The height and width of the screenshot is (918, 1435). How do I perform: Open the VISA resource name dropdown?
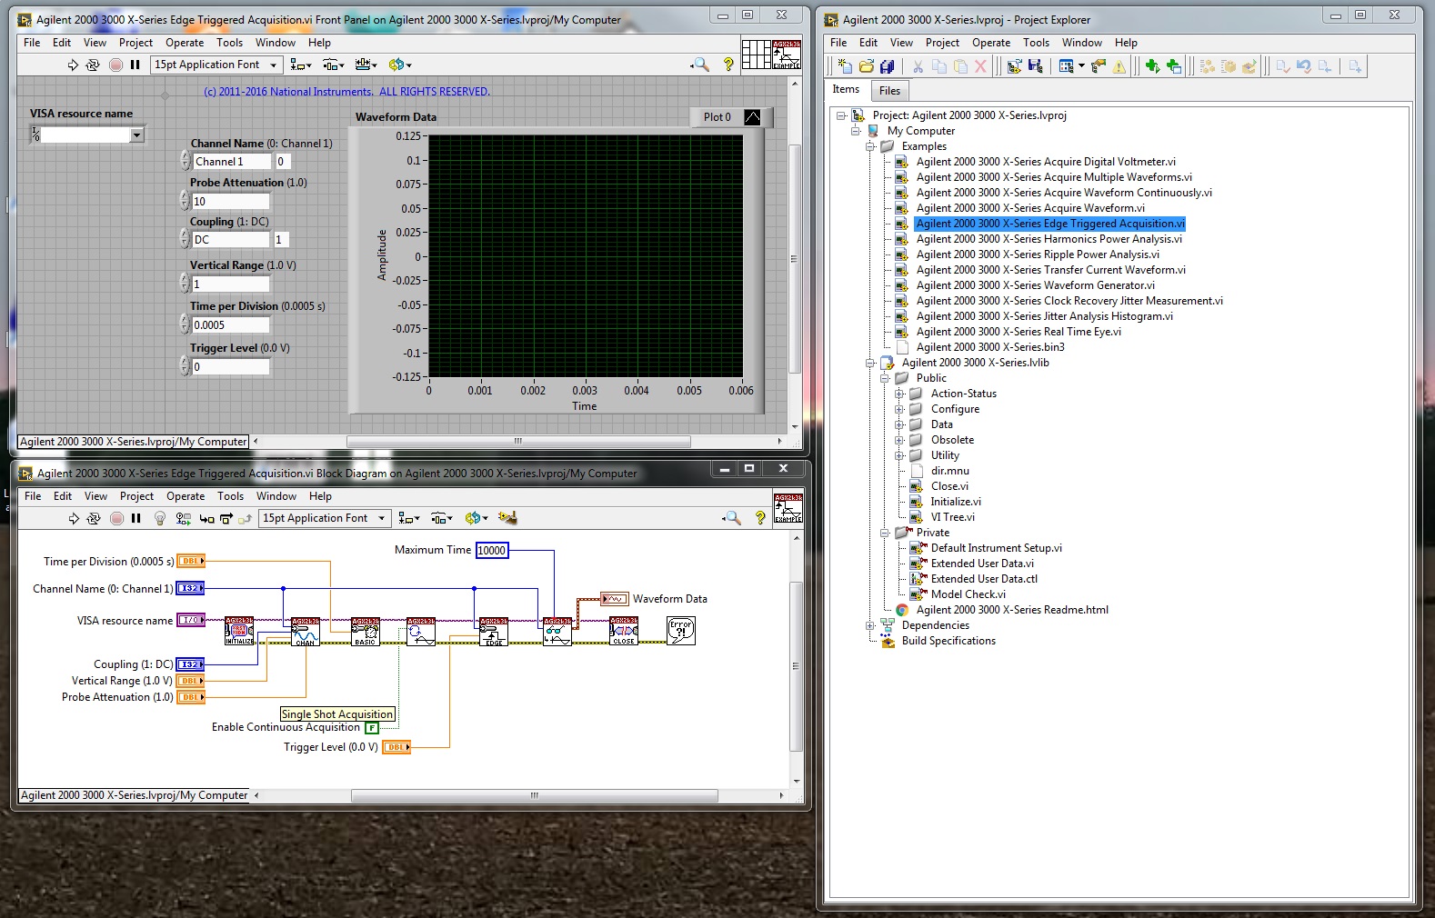pyautogui.click(x=136, y=135)
